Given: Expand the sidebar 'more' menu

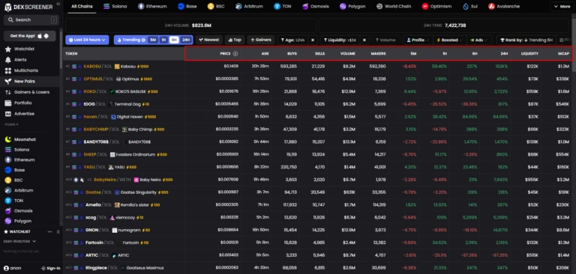Looking at the screenshot, I should tap(11, 124).
